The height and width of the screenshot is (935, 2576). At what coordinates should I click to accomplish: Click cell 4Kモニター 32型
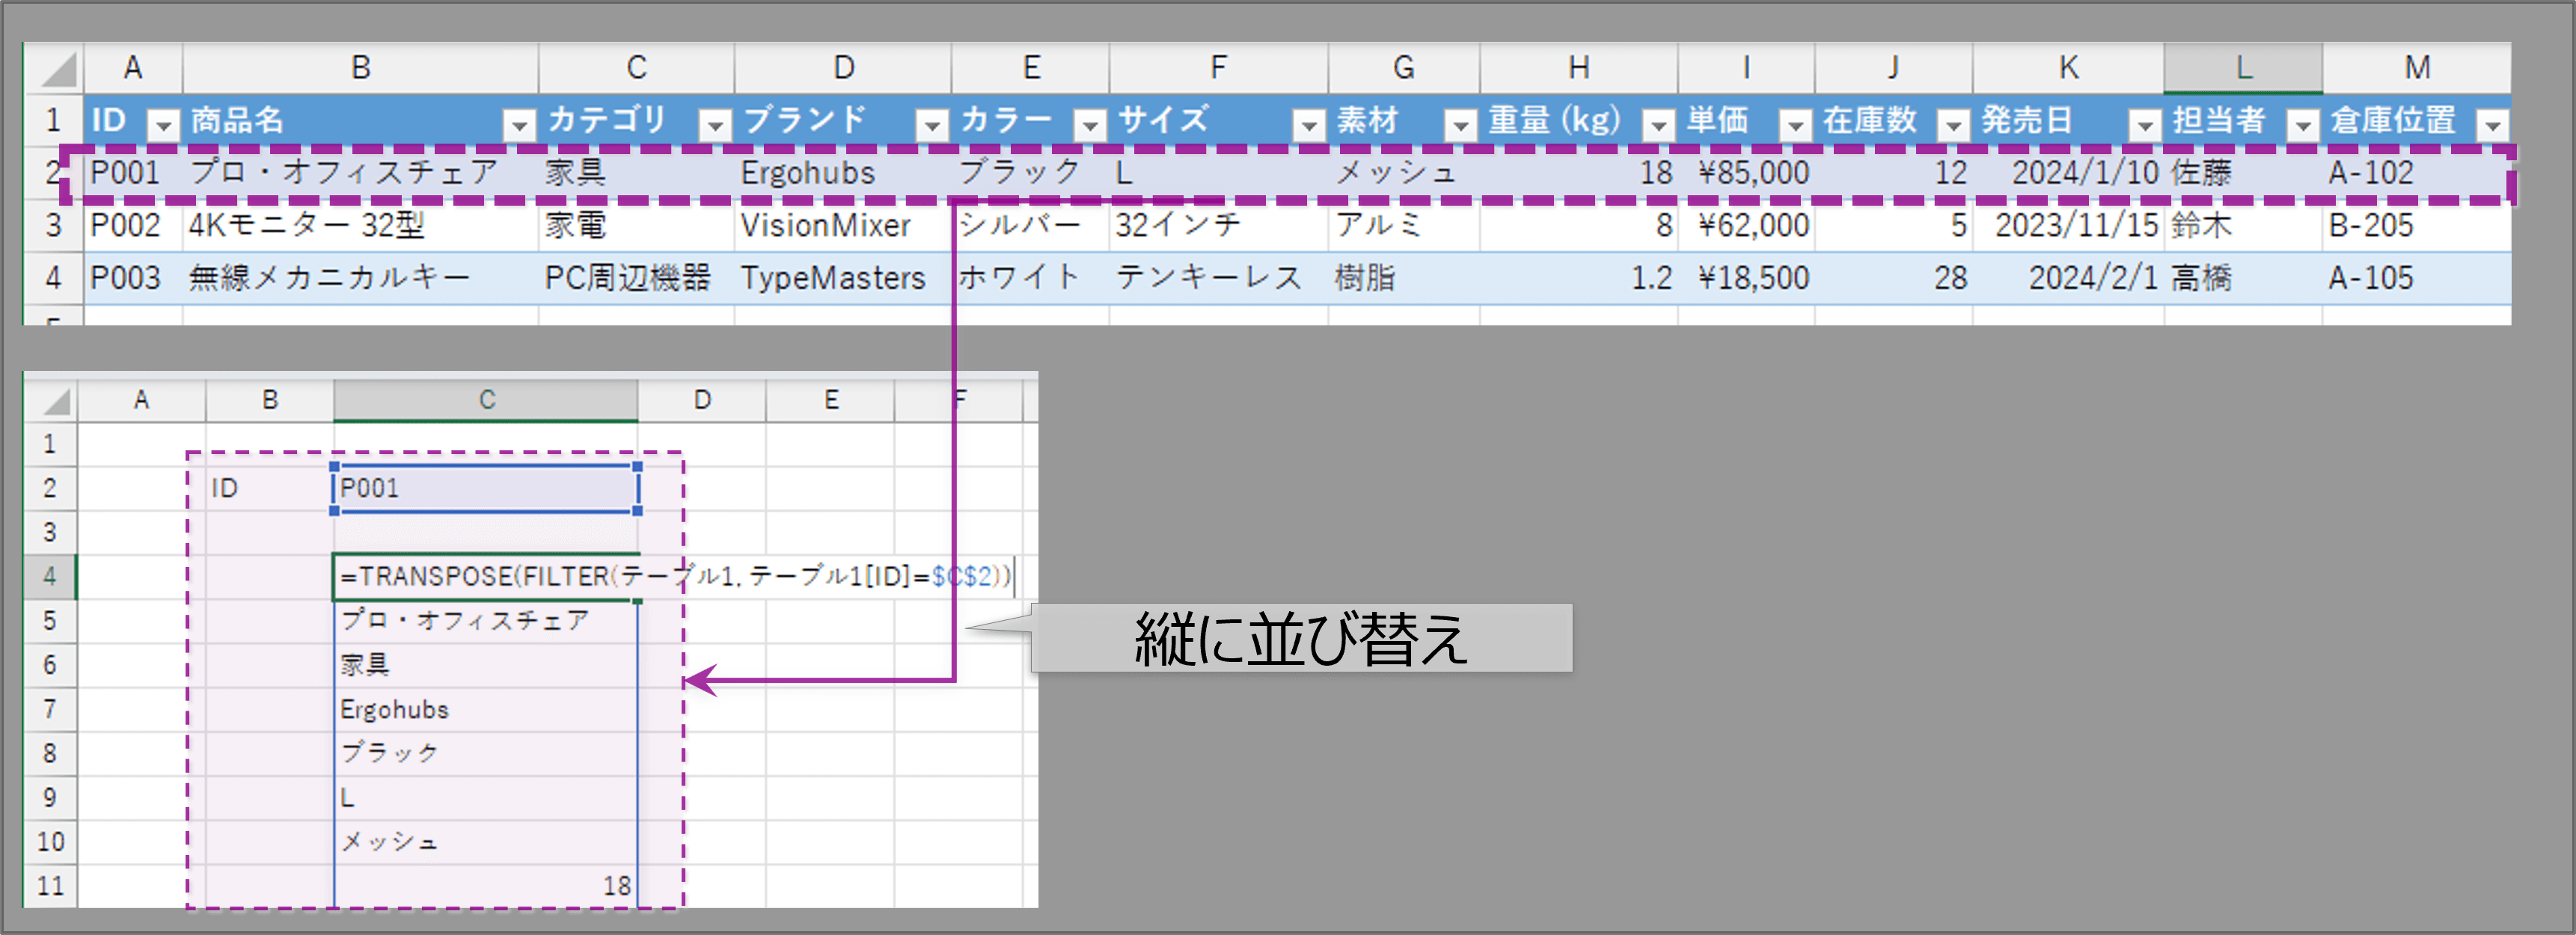pyautogui.click(x=361, y=226)
